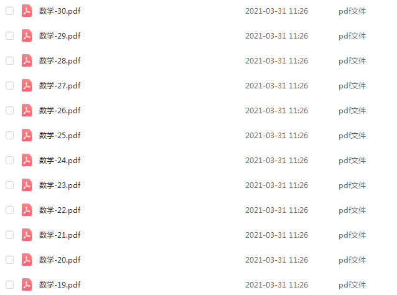The height and width of the screenshot is (295, 397).
Task: Click the PDF icon for 数学-27.pdf
Action: pos(27,86)
